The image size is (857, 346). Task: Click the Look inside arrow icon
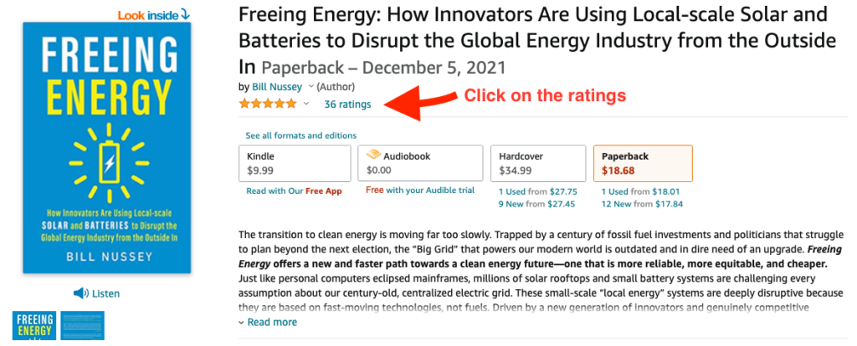185,14
